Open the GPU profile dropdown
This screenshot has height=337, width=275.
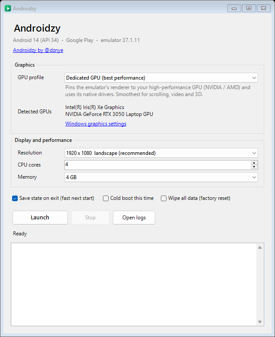[x=161, y=78]
